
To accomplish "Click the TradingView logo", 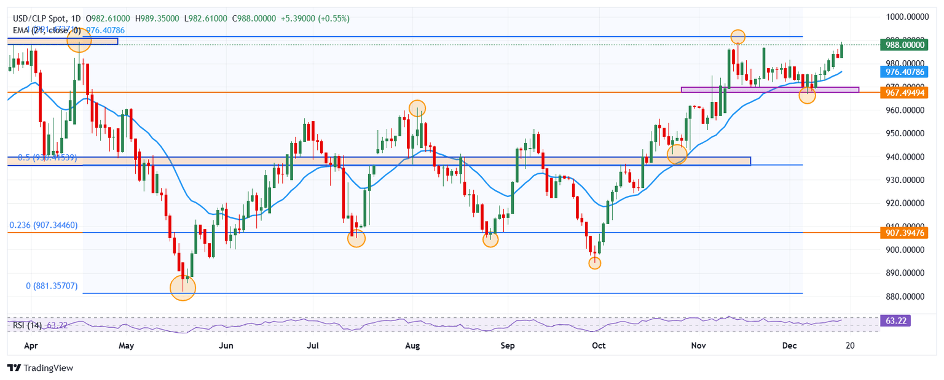I will coord(40,368).
